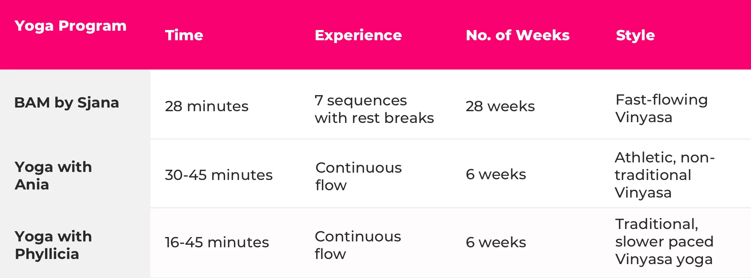
Task: Click the Experience column header
Action: tap(358, 35)
